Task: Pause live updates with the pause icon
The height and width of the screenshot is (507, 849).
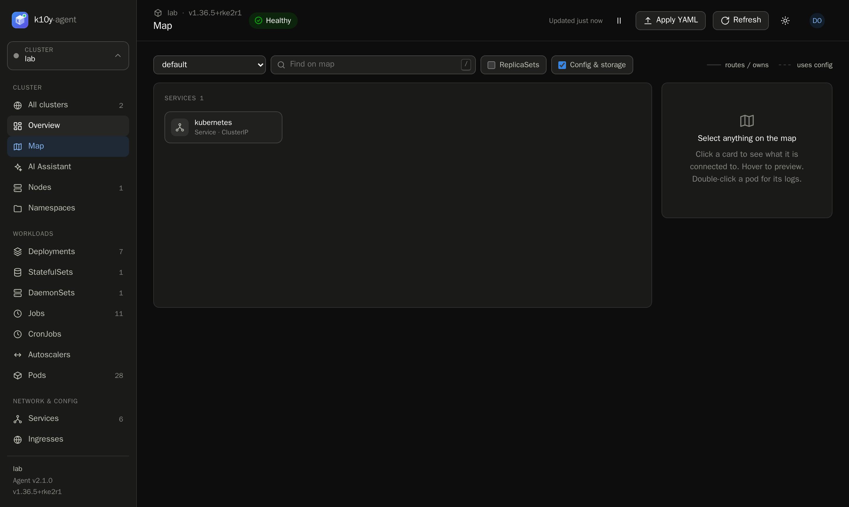Action: [x=619, y=21]
